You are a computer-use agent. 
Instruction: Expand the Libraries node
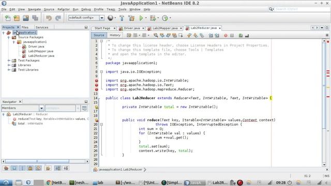pyautogui.click(x=9, y=65)
